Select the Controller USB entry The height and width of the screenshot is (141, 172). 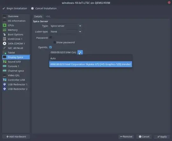16,80
